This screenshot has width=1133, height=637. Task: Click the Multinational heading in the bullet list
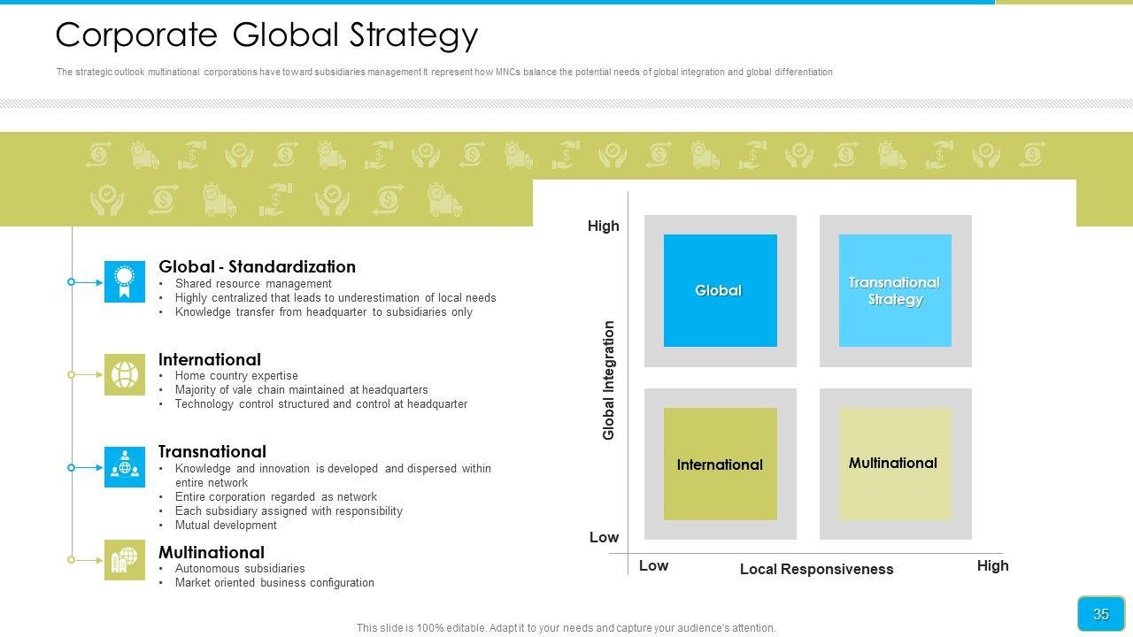pos(212,552)
